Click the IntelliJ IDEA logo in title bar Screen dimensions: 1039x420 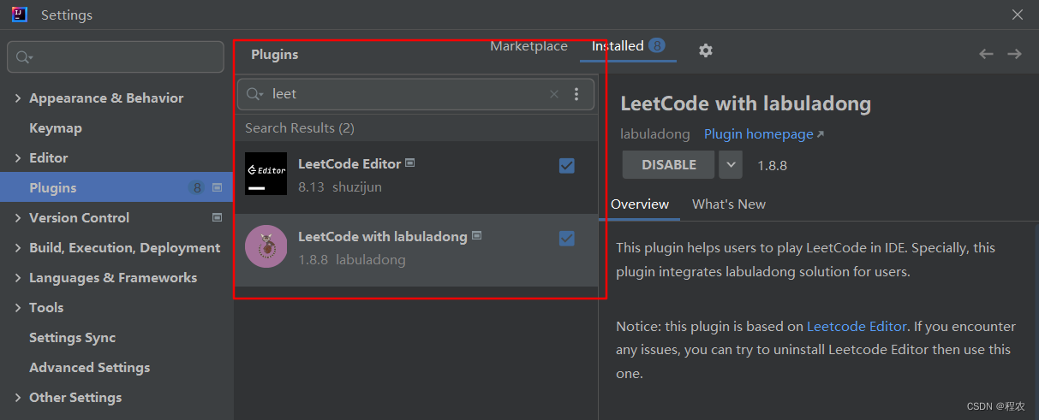pos(20,15)
